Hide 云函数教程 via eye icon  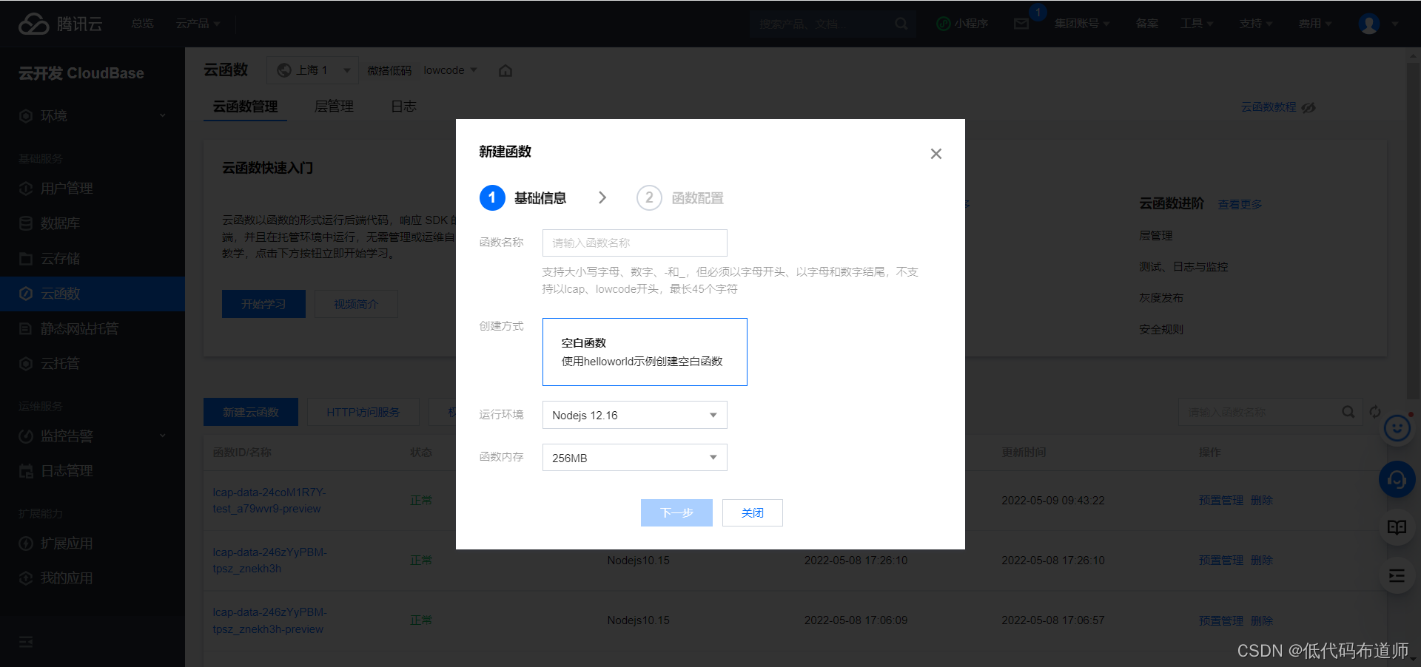tap(1309, 107)
